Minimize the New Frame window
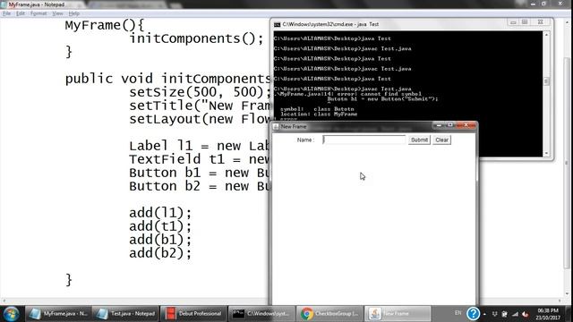Viewport: 573px width, 322px height. pos(439,125)
